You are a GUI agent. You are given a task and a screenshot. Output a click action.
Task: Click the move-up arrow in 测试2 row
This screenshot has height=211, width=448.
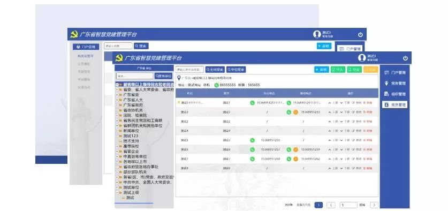tap(329, 122)
